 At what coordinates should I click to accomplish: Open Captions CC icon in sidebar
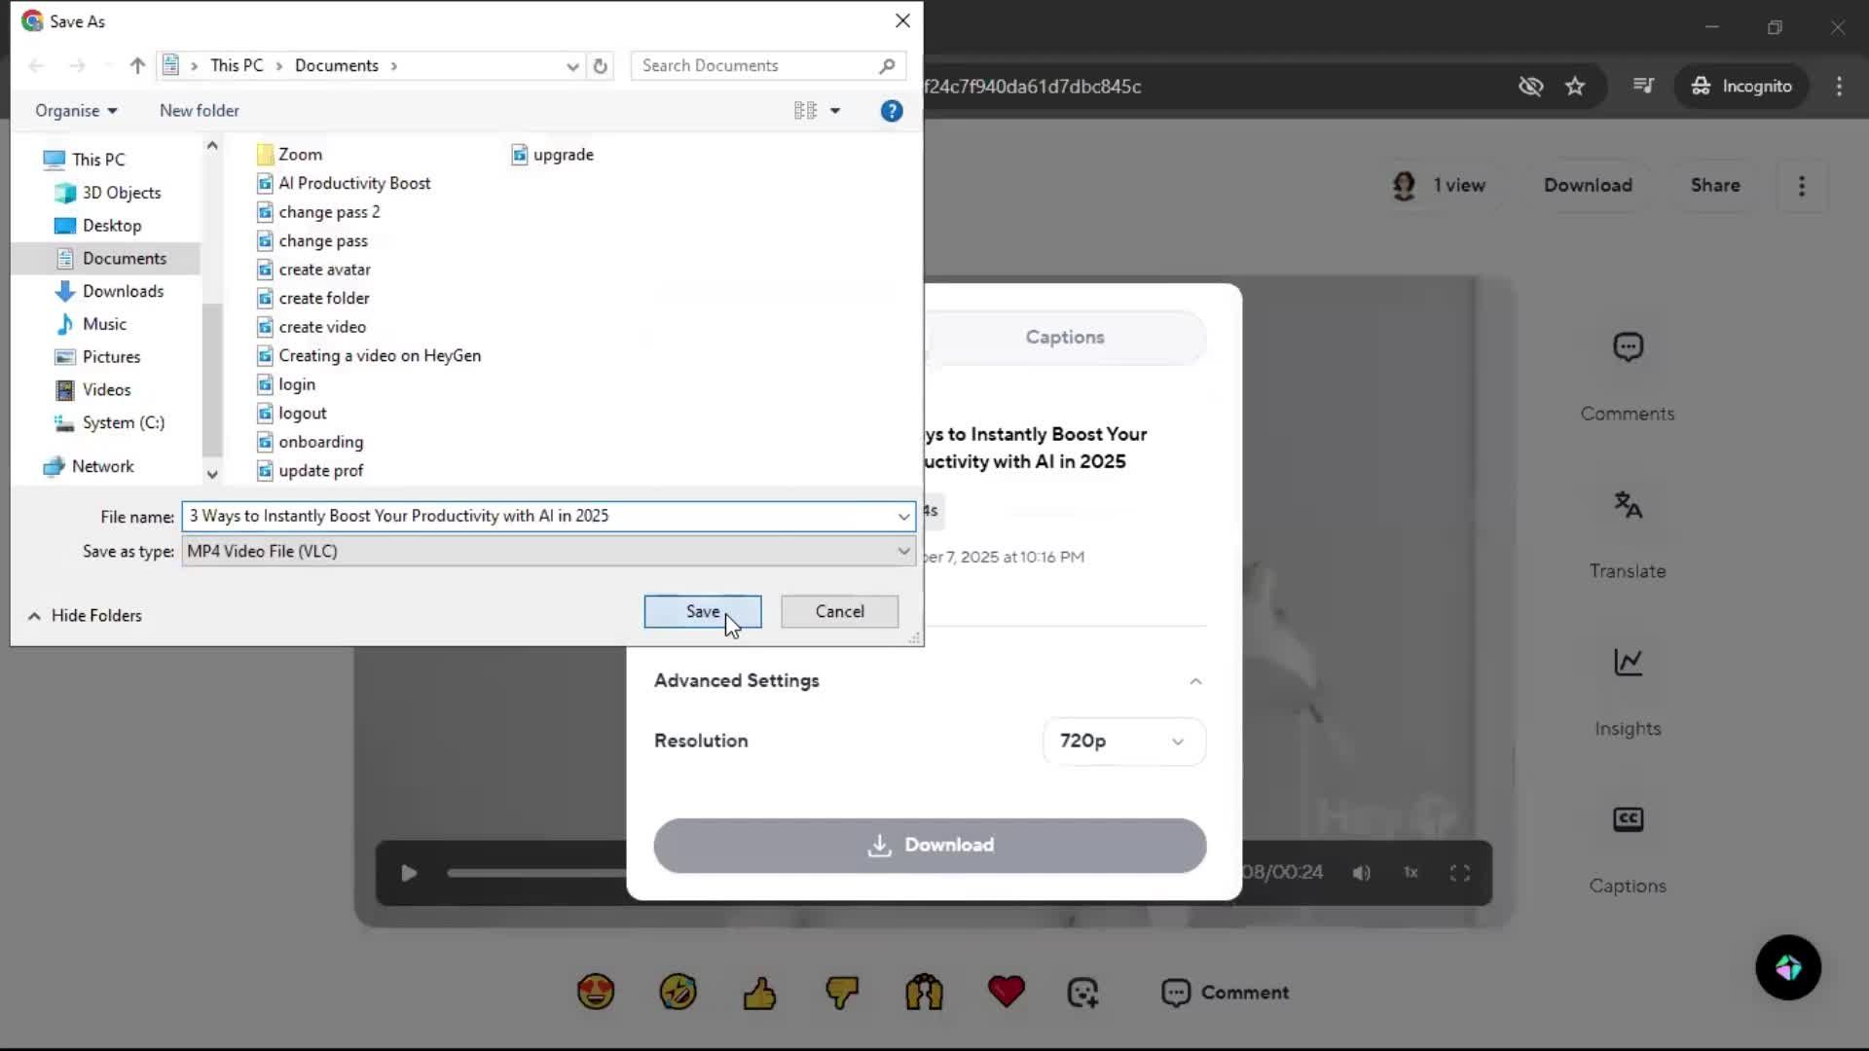pyautogui.click(x=1628, y=819)
